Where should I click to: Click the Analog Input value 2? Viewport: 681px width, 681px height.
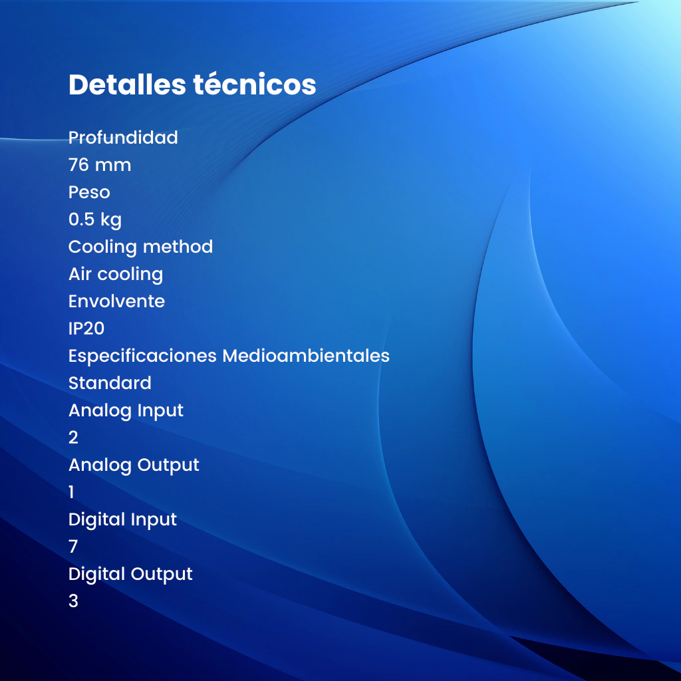click(x=73, y=438)
